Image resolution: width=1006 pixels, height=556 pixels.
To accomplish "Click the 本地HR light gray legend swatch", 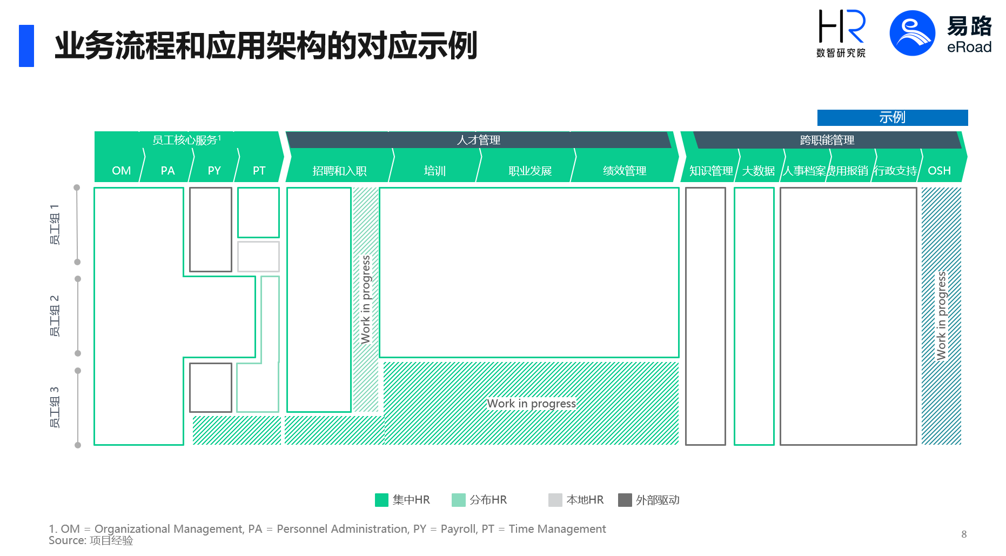I will pos(555,500).
